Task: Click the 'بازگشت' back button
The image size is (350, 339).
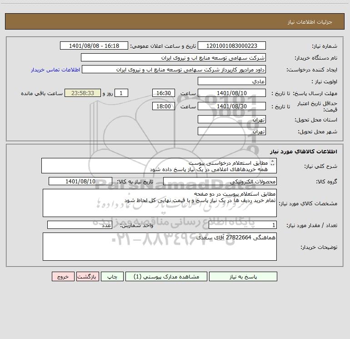Action: (87, 276)
